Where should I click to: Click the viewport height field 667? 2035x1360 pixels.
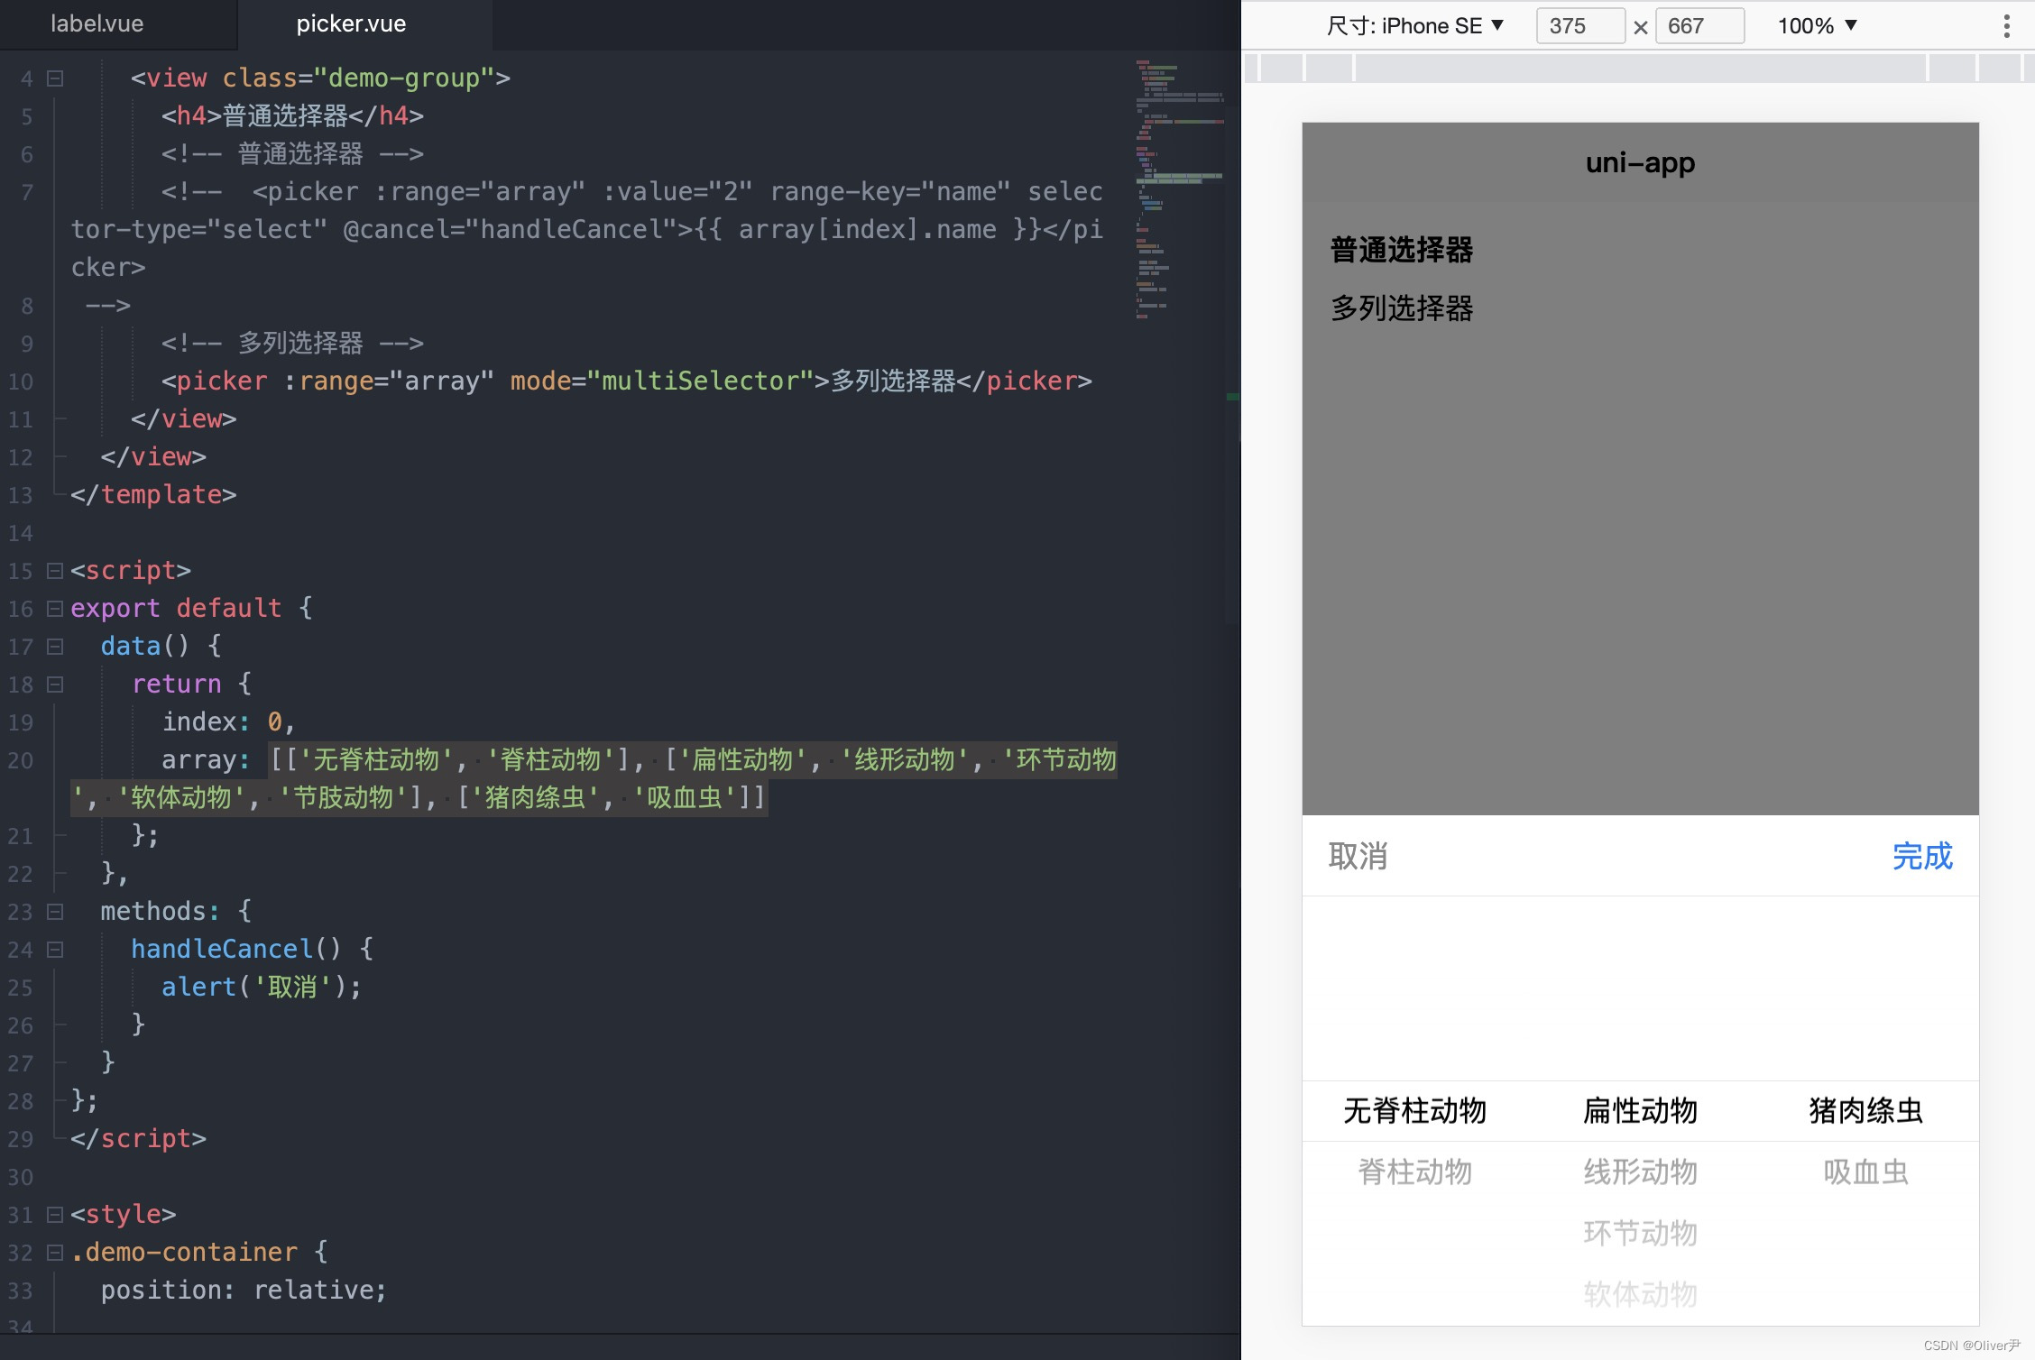click(x=1698, y=26)
